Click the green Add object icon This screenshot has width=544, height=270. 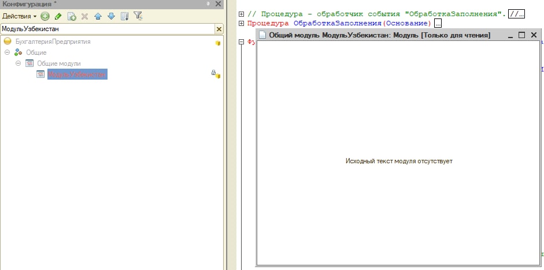[45, 16]
